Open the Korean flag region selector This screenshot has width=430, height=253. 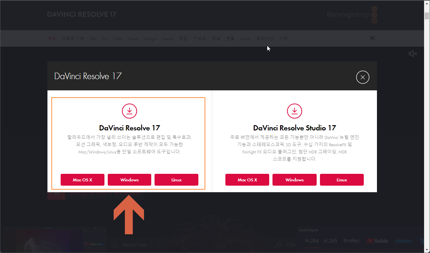coord(372,38)
